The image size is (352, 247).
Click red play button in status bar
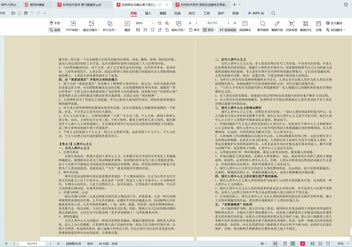coord(302,244)
